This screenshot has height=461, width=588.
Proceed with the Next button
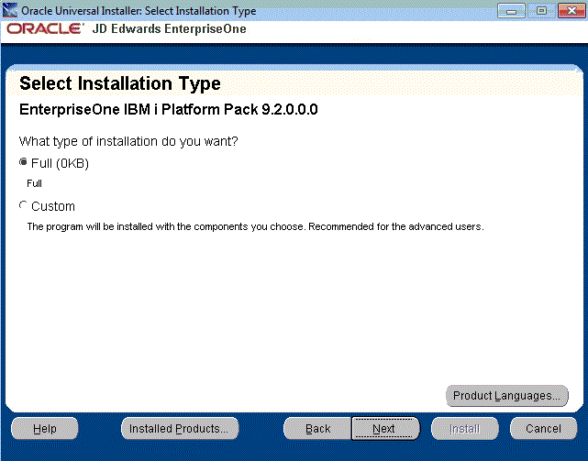[x=385, y=428]
